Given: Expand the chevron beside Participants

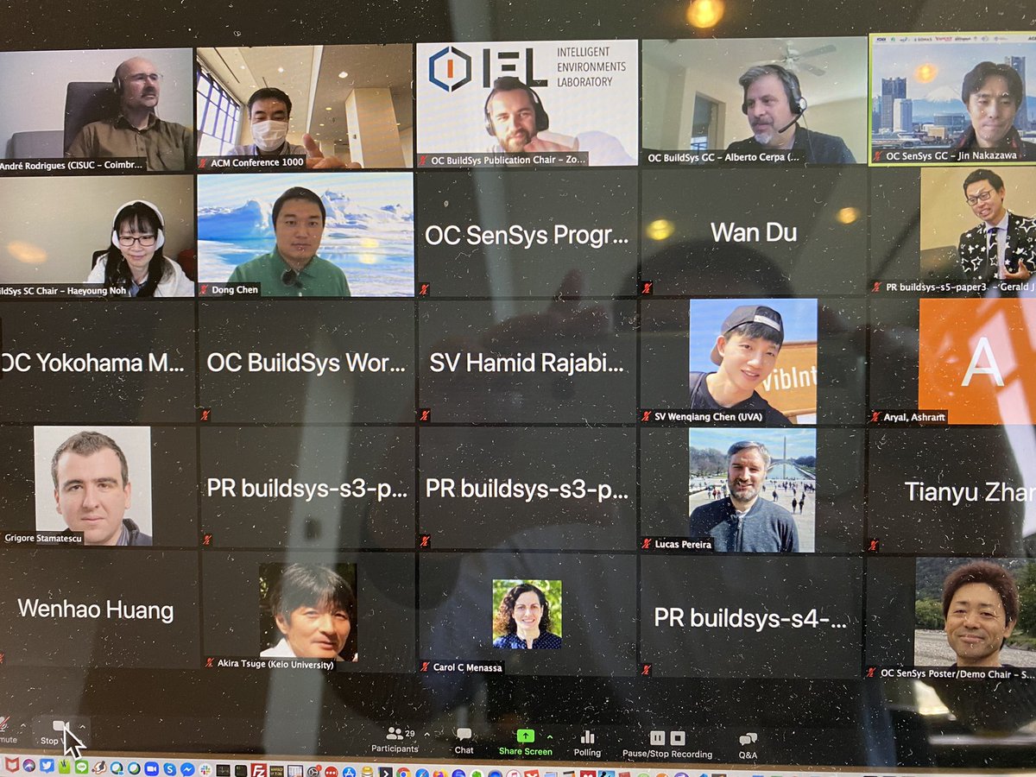Looking at the screenshot, I should [426, 732].
